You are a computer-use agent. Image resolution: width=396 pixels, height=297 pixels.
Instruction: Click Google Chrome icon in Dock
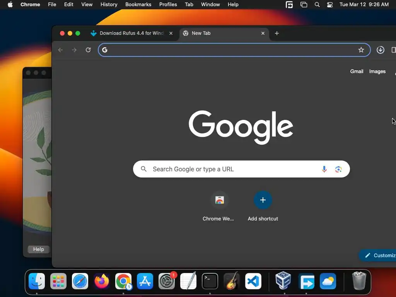click(x=123, y=281)
